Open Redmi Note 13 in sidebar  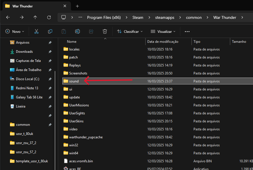(x=27, y=88)
